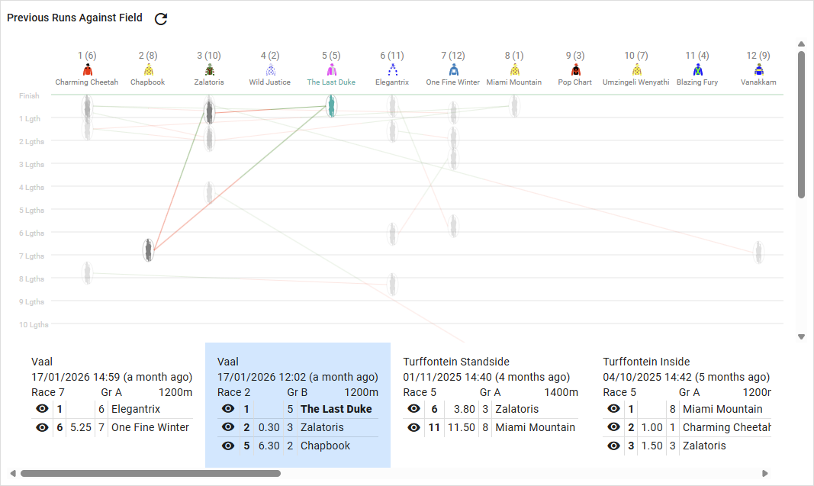Screen dimensions: 814x486
Task: Select Charming Cheetah's red jockey silk icon
Action: [87, 70]
